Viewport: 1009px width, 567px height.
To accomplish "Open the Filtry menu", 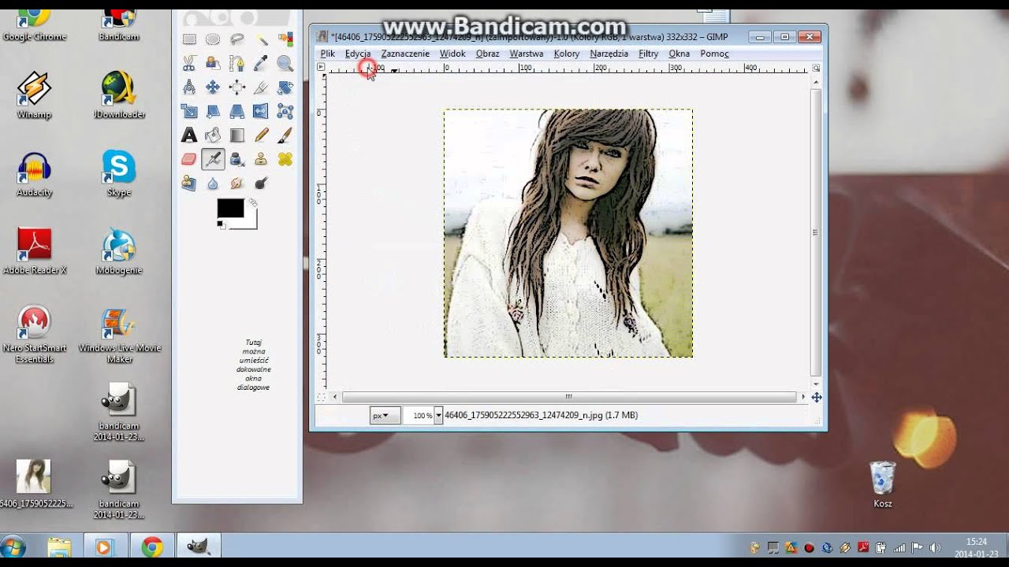I will 649,54.
